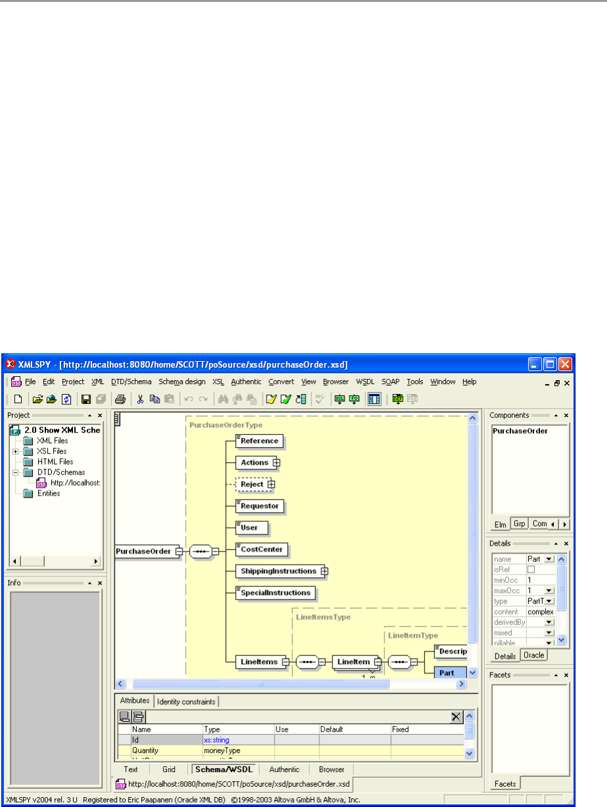This screenshot has width=607, height=807.
Task: Click the Cut scissors icon
Action: click(x=140, y=399)
